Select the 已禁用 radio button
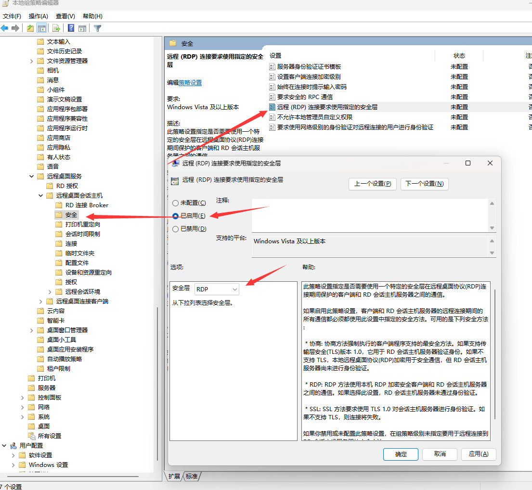532x490 pixels. pyautogui.click(x=176, y=229)
